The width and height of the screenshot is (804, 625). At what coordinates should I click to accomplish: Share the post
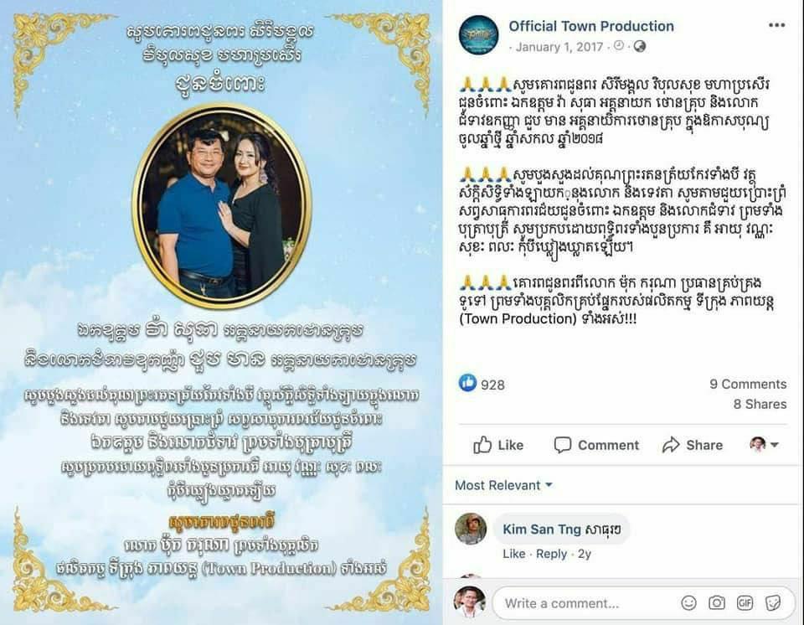point(693,445)
